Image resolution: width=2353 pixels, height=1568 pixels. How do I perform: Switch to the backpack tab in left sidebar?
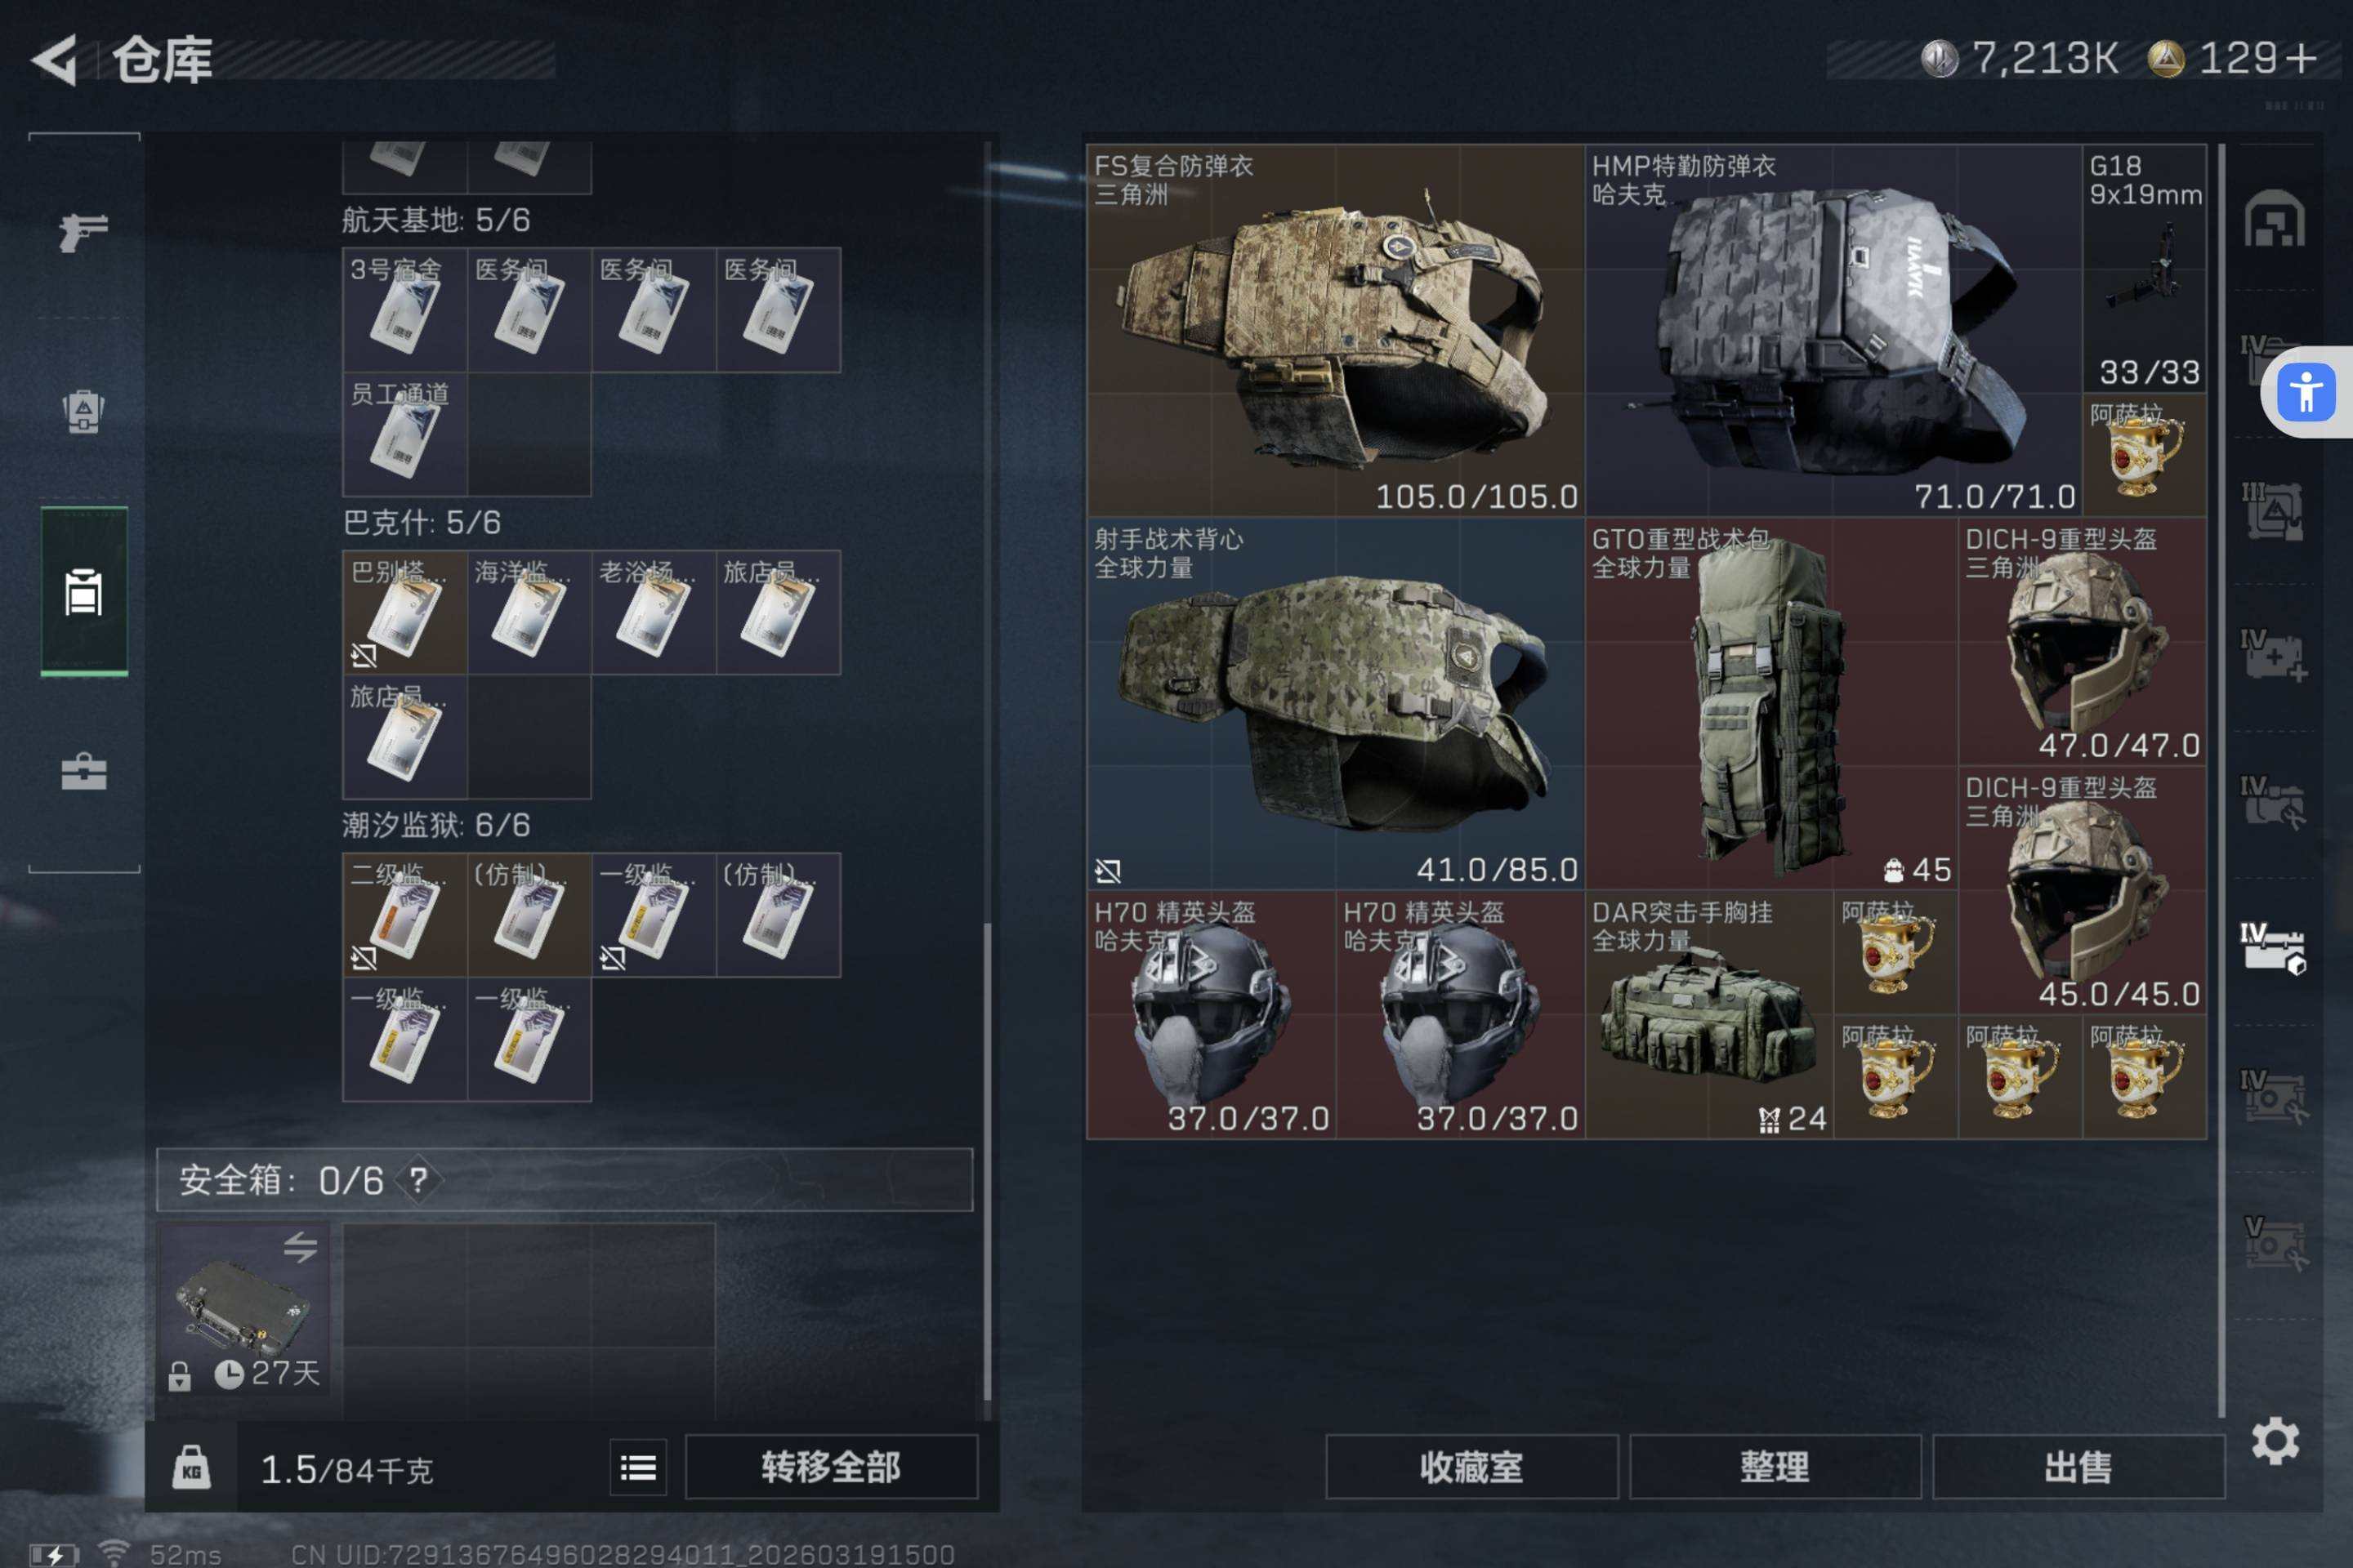(x=83, y=410)
